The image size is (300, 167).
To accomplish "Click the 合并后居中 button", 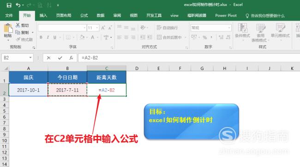I will (x=169, y=37).
